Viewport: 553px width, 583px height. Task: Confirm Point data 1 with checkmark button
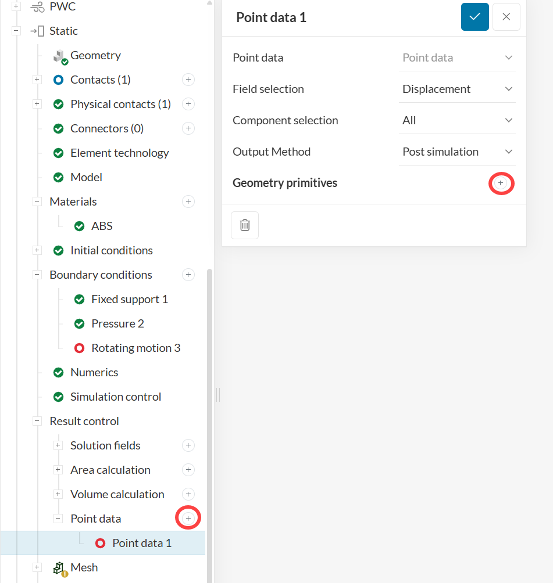click(x=474, y=17)
